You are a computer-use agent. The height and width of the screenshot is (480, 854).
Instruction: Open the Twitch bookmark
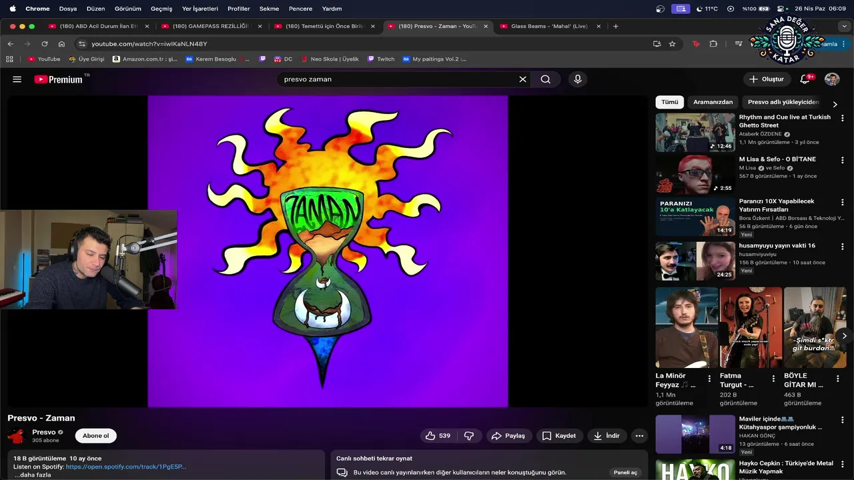point(380,59)
